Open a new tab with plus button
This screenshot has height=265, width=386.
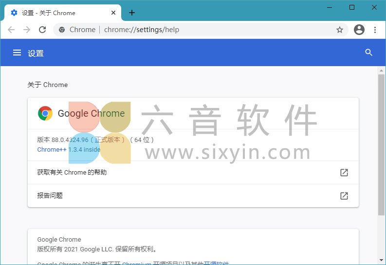pyautogui.click(x=132, y=13)
